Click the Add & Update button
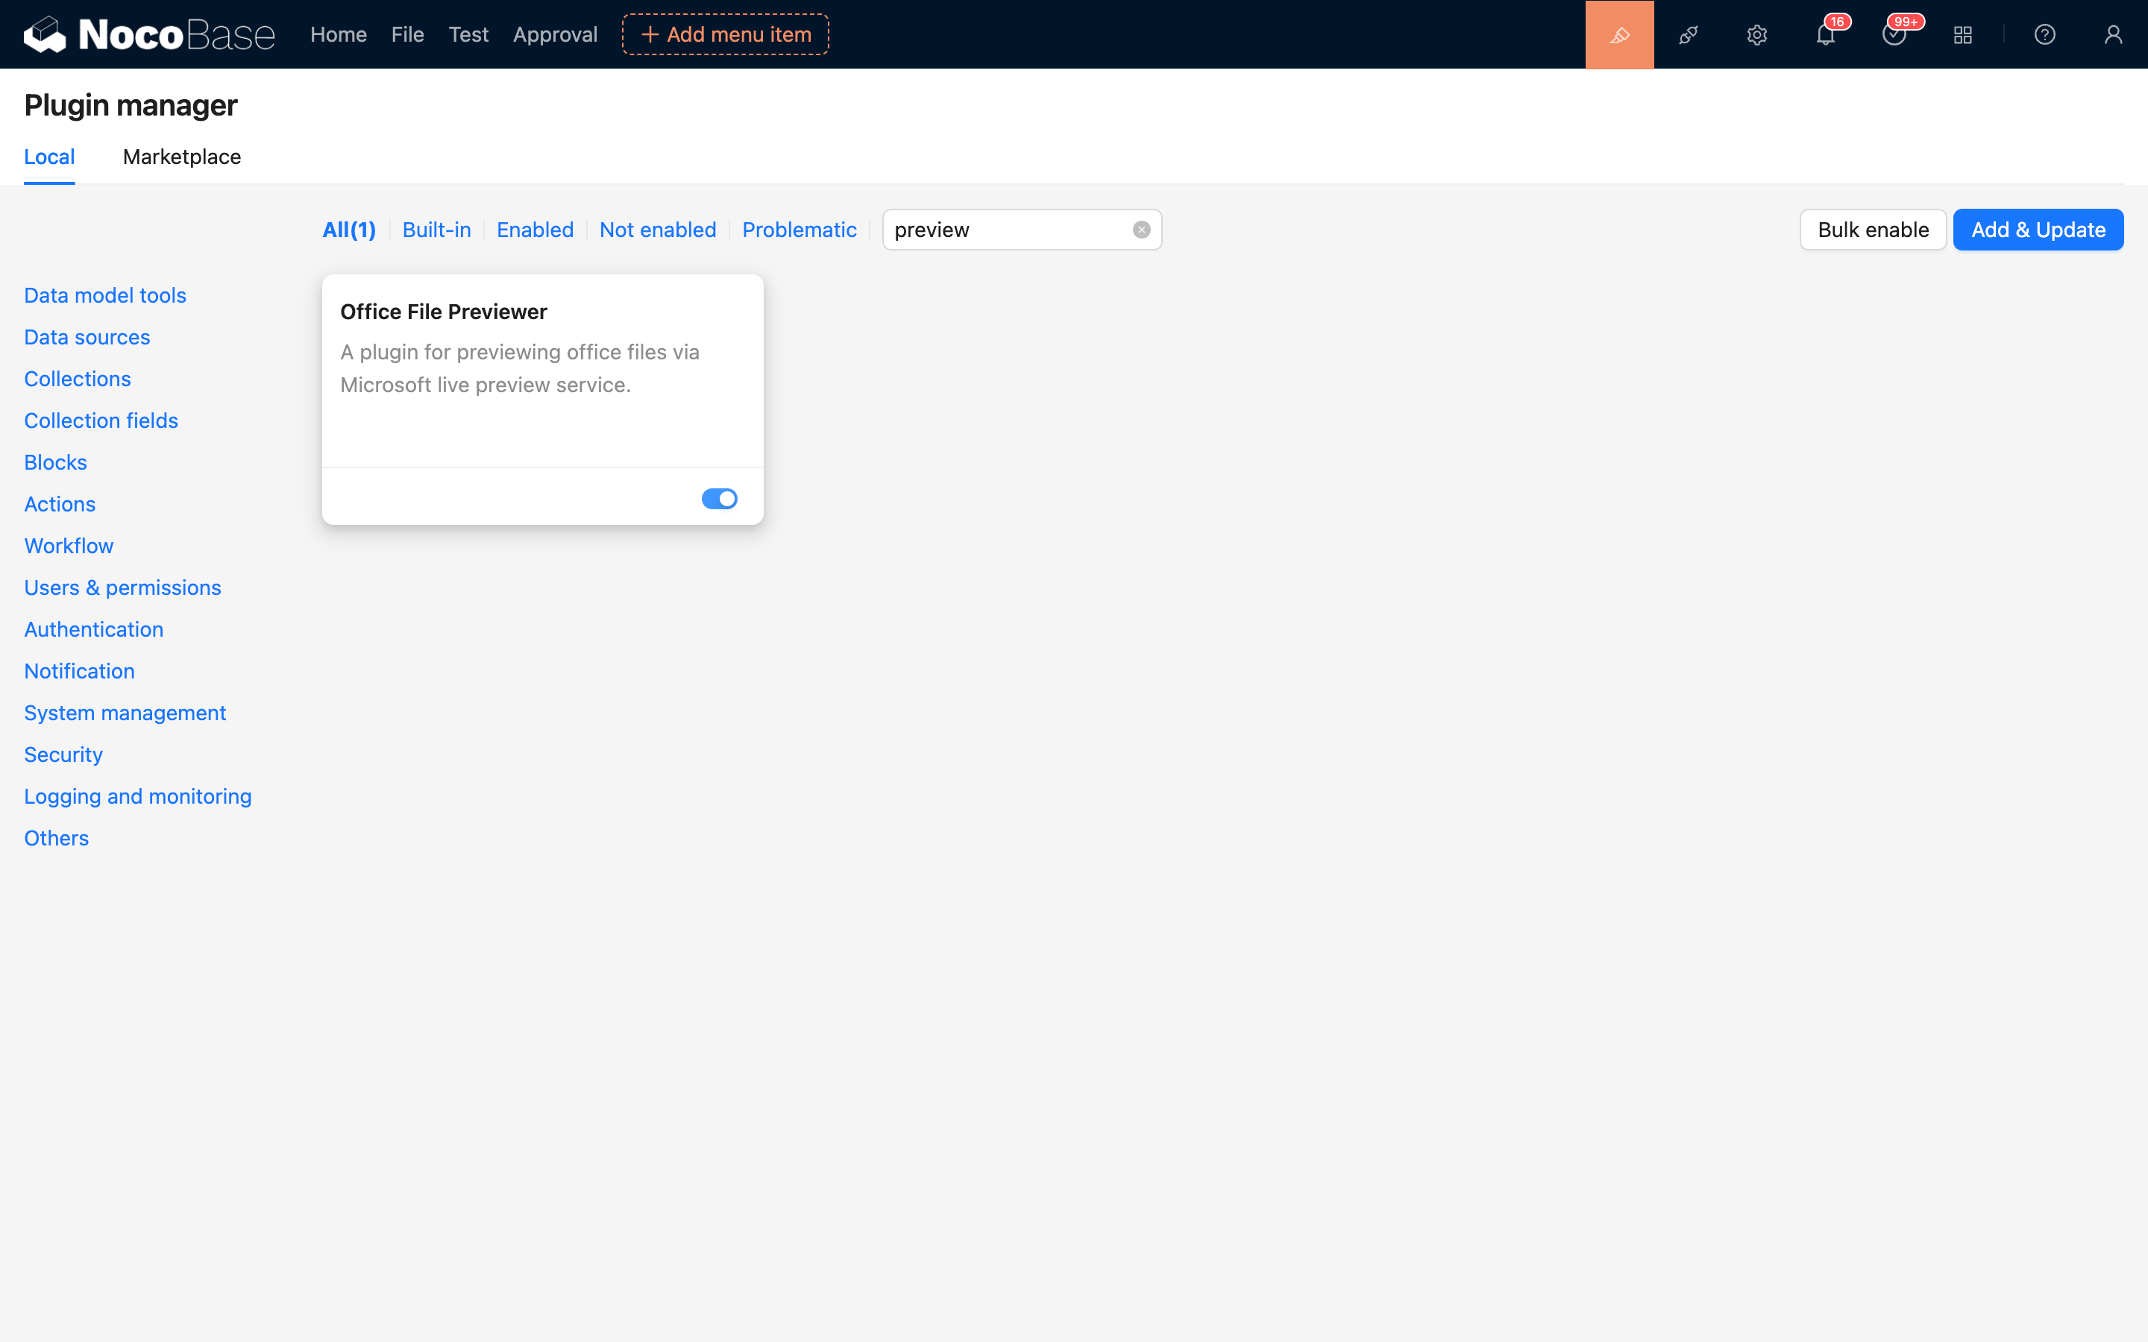The image size is (2148, 1342). point(2038,230)
